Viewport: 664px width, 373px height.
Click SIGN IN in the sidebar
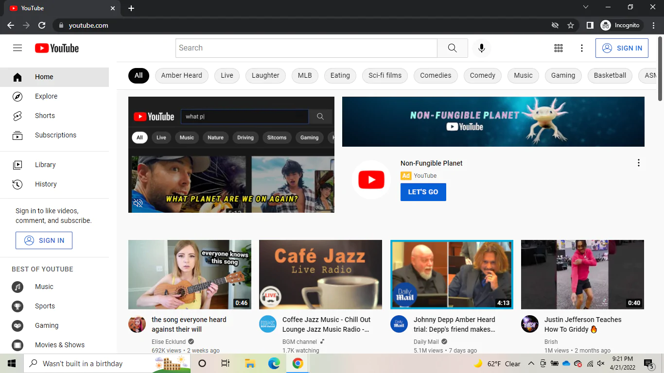click(x=44, y=240)
